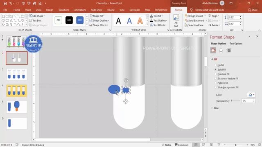
Task: Choose the blue A WordArt style
Action: tap(129, 21)
